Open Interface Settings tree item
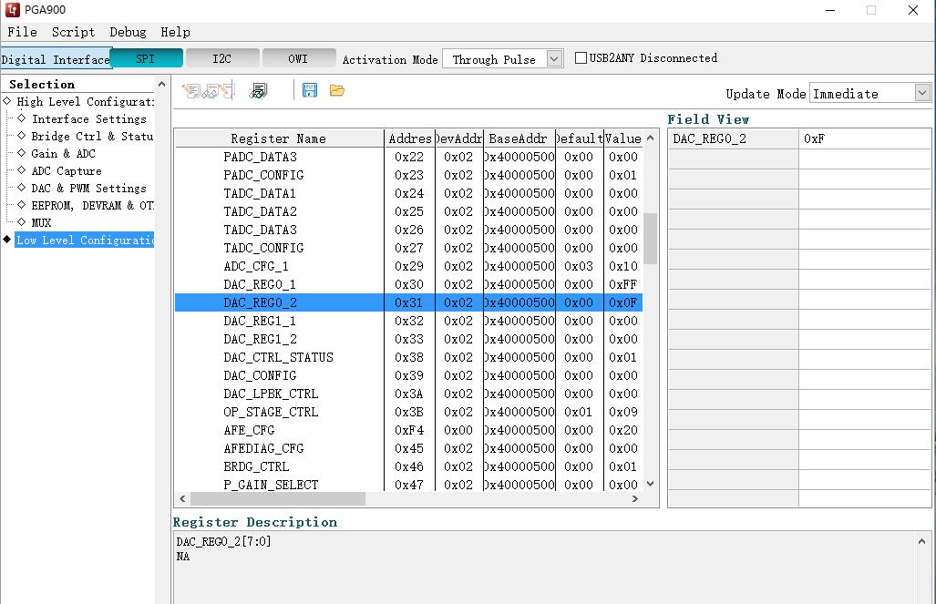The height and width of the screenshot is (604, 936). click(x=89, y=118)
